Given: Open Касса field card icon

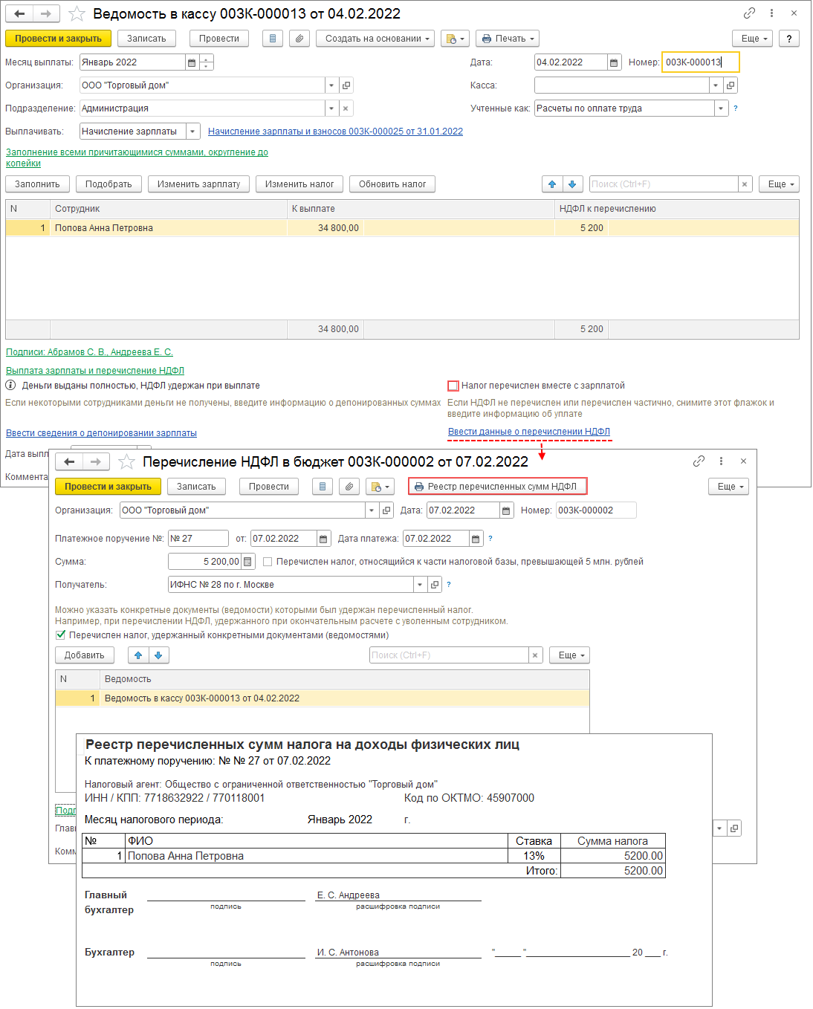Looking at the screenshot, I should [x=731, y=85].
